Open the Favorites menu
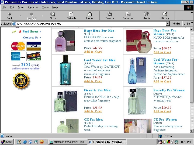The image size is (194, 145). click(x=33, y=8)
